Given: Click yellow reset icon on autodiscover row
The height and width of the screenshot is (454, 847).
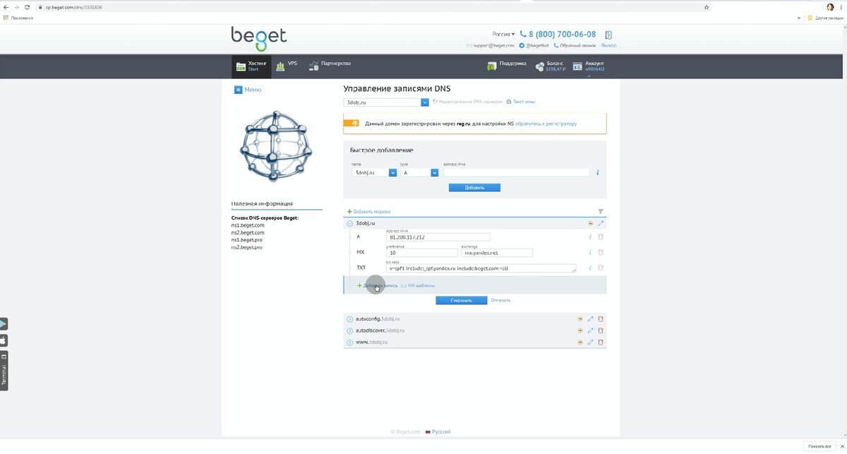Looking at the screenshot, I should pyautogui.click(x=579, y=330).
